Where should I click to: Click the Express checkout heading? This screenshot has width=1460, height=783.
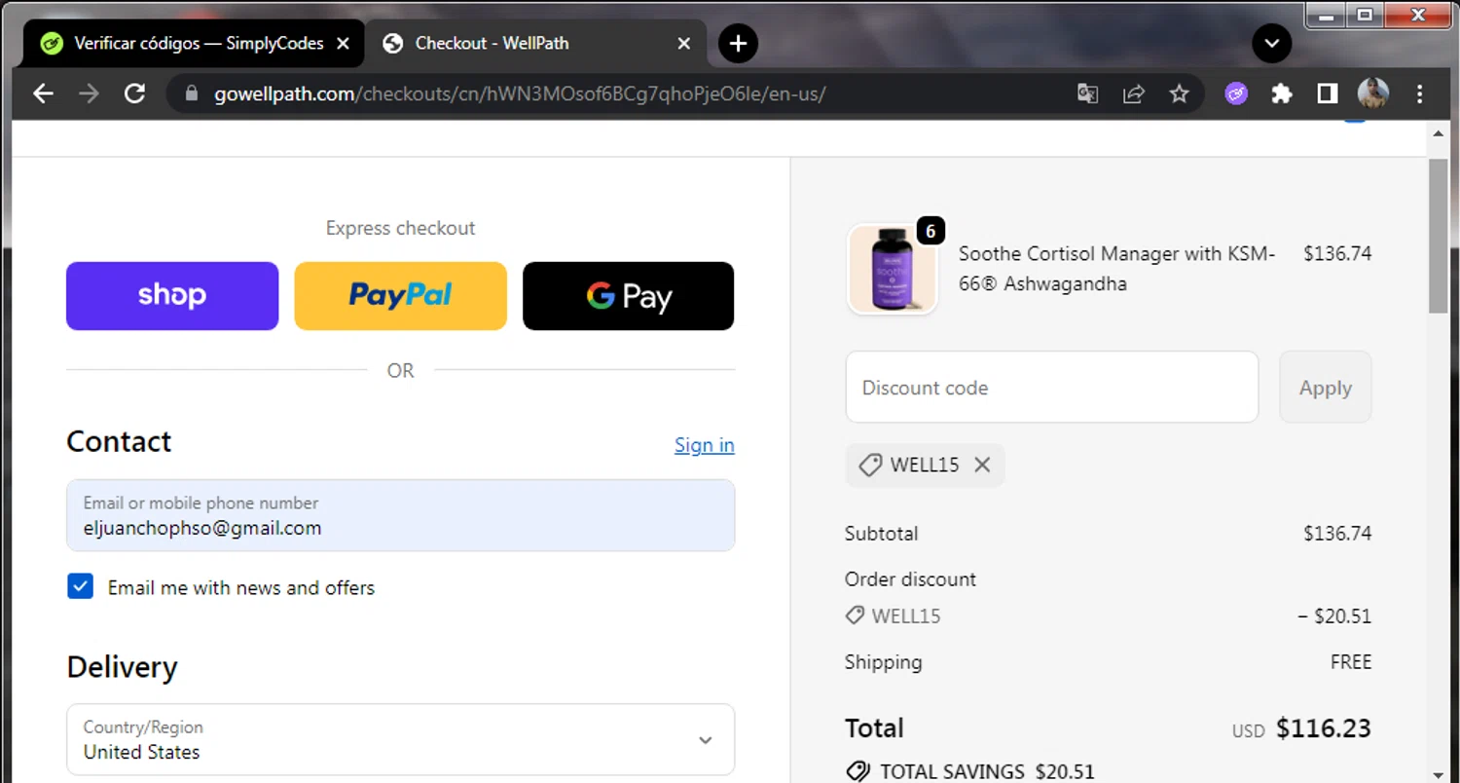click(x=400, y=228)
